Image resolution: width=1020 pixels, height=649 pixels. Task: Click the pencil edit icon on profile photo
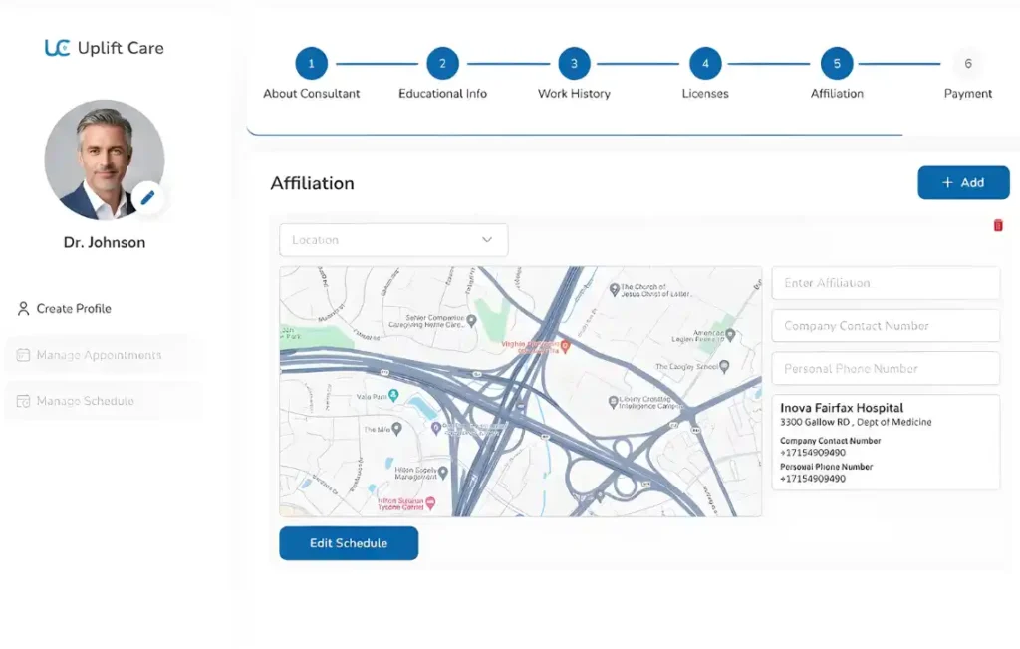147,198
